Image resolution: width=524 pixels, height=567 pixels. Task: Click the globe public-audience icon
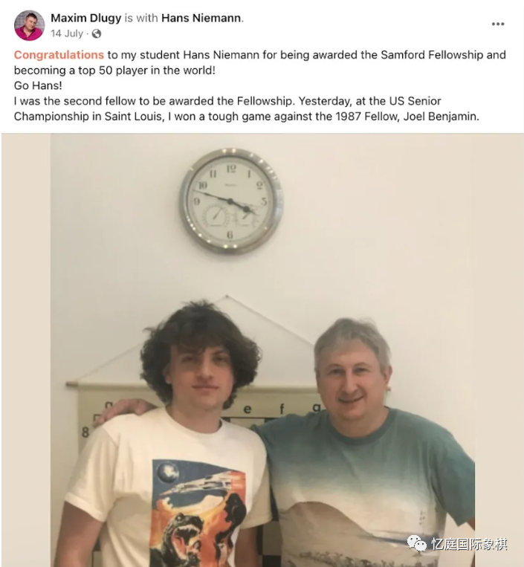point(96,33)
